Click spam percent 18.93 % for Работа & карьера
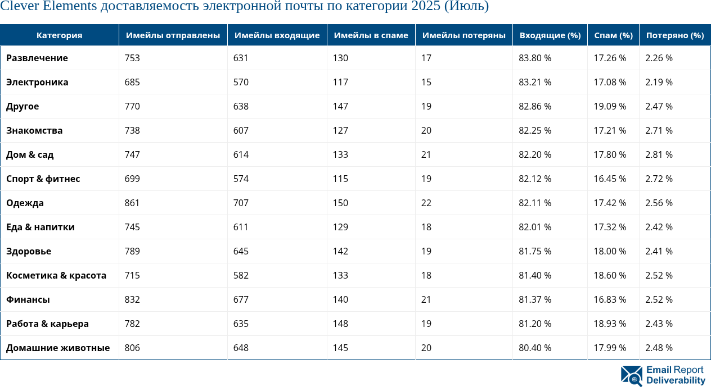 click(610, 324)
